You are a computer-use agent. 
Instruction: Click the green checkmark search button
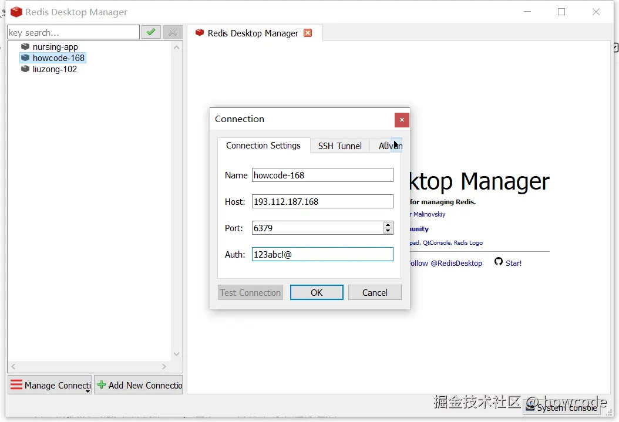click(x=151, y=32)
